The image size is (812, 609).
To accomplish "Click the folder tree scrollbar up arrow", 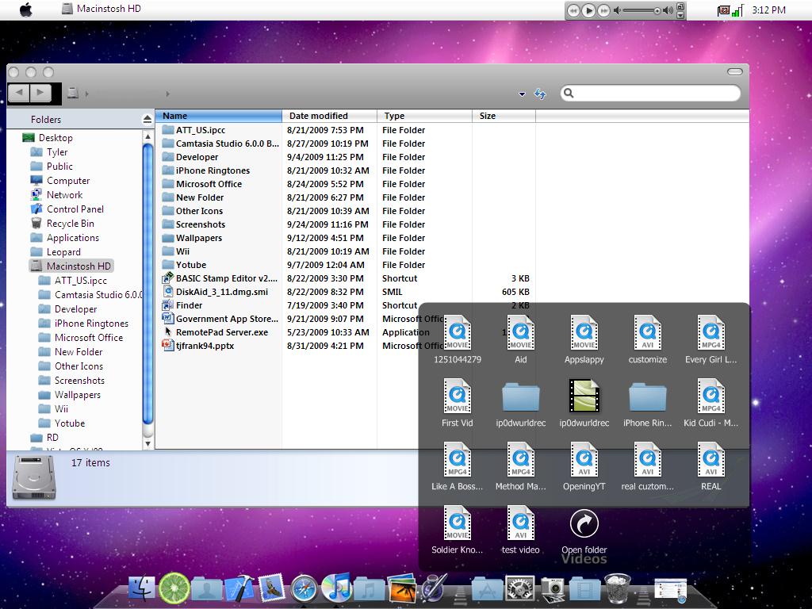I will pyautogui.click(x=147, y=136).
